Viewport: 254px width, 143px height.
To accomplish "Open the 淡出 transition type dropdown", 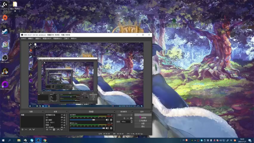I will tap(125, 115).
